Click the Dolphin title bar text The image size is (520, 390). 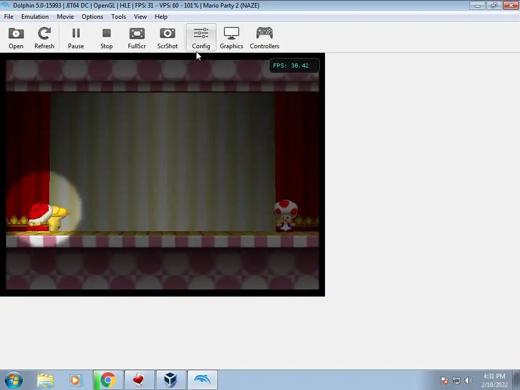tap(136, 5)
